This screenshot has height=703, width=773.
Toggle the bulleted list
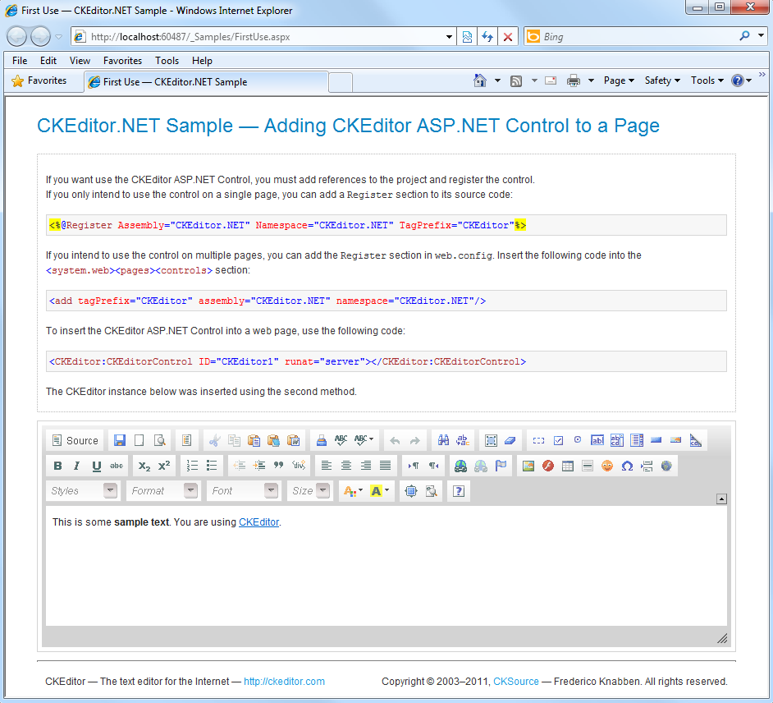(212, 466)
